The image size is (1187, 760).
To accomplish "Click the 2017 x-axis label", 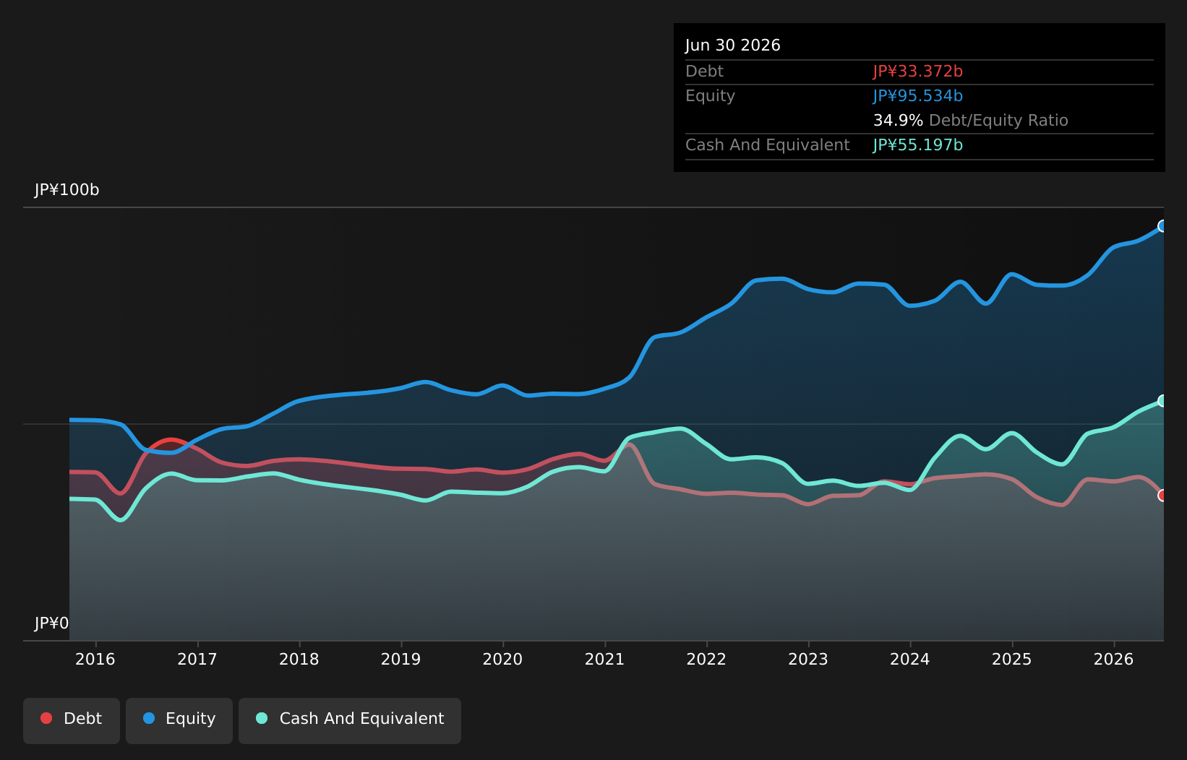I will pos(197,659).
